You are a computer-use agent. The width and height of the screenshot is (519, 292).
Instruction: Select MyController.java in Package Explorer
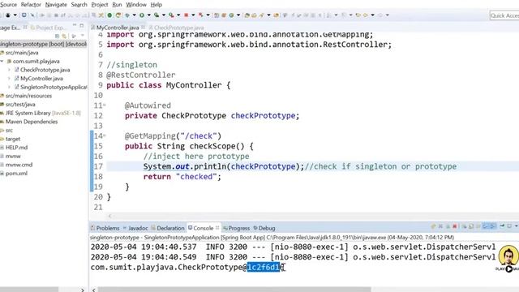(41, 79)
